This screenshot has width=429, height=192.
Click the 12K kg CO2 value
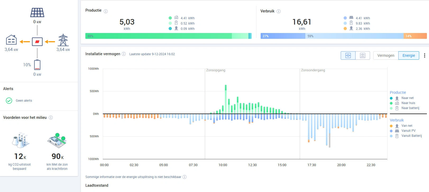tap(20, 156)
